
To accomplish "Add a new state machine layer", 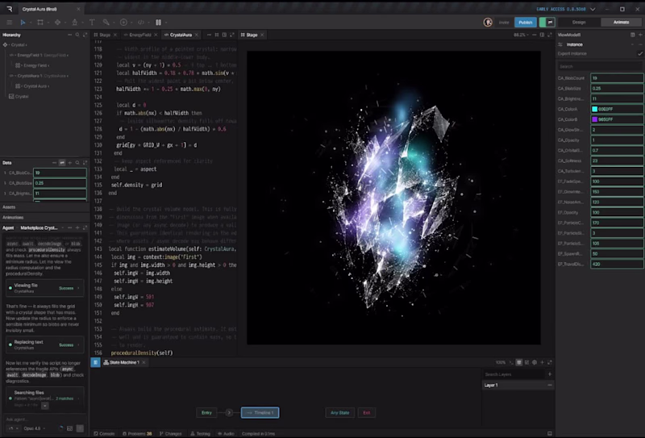I will (x=550, y=374).
